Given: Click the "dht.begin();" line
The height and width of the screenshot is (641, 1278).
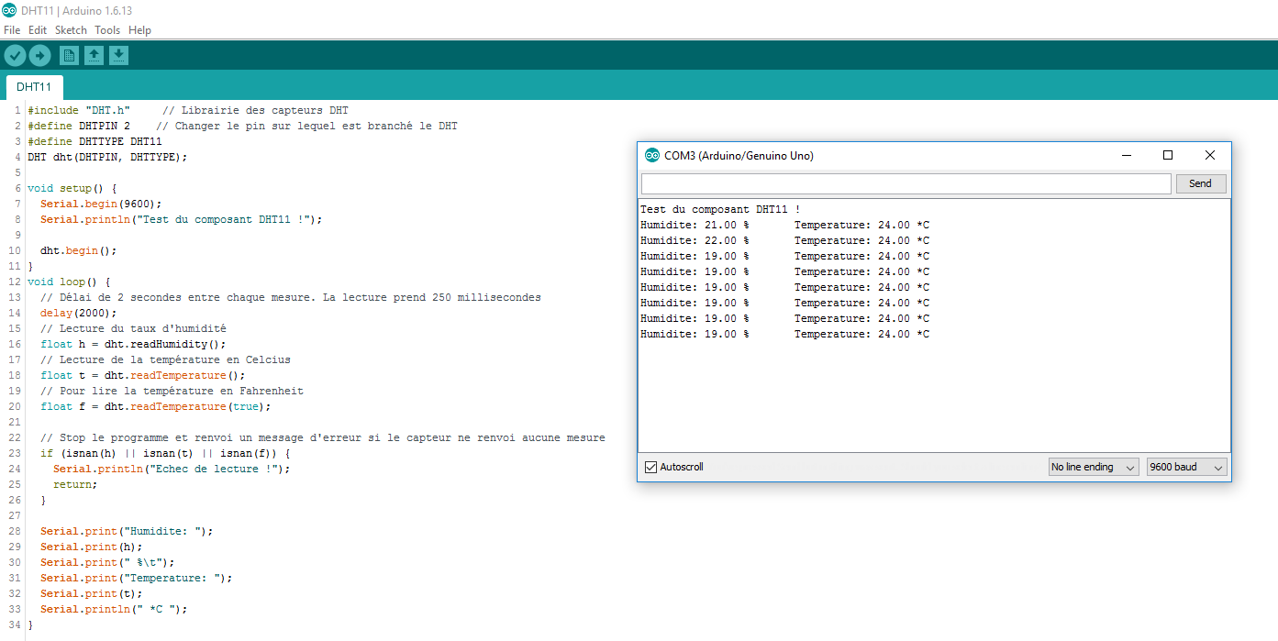Looking at the screenshot, I should (79, 250).
